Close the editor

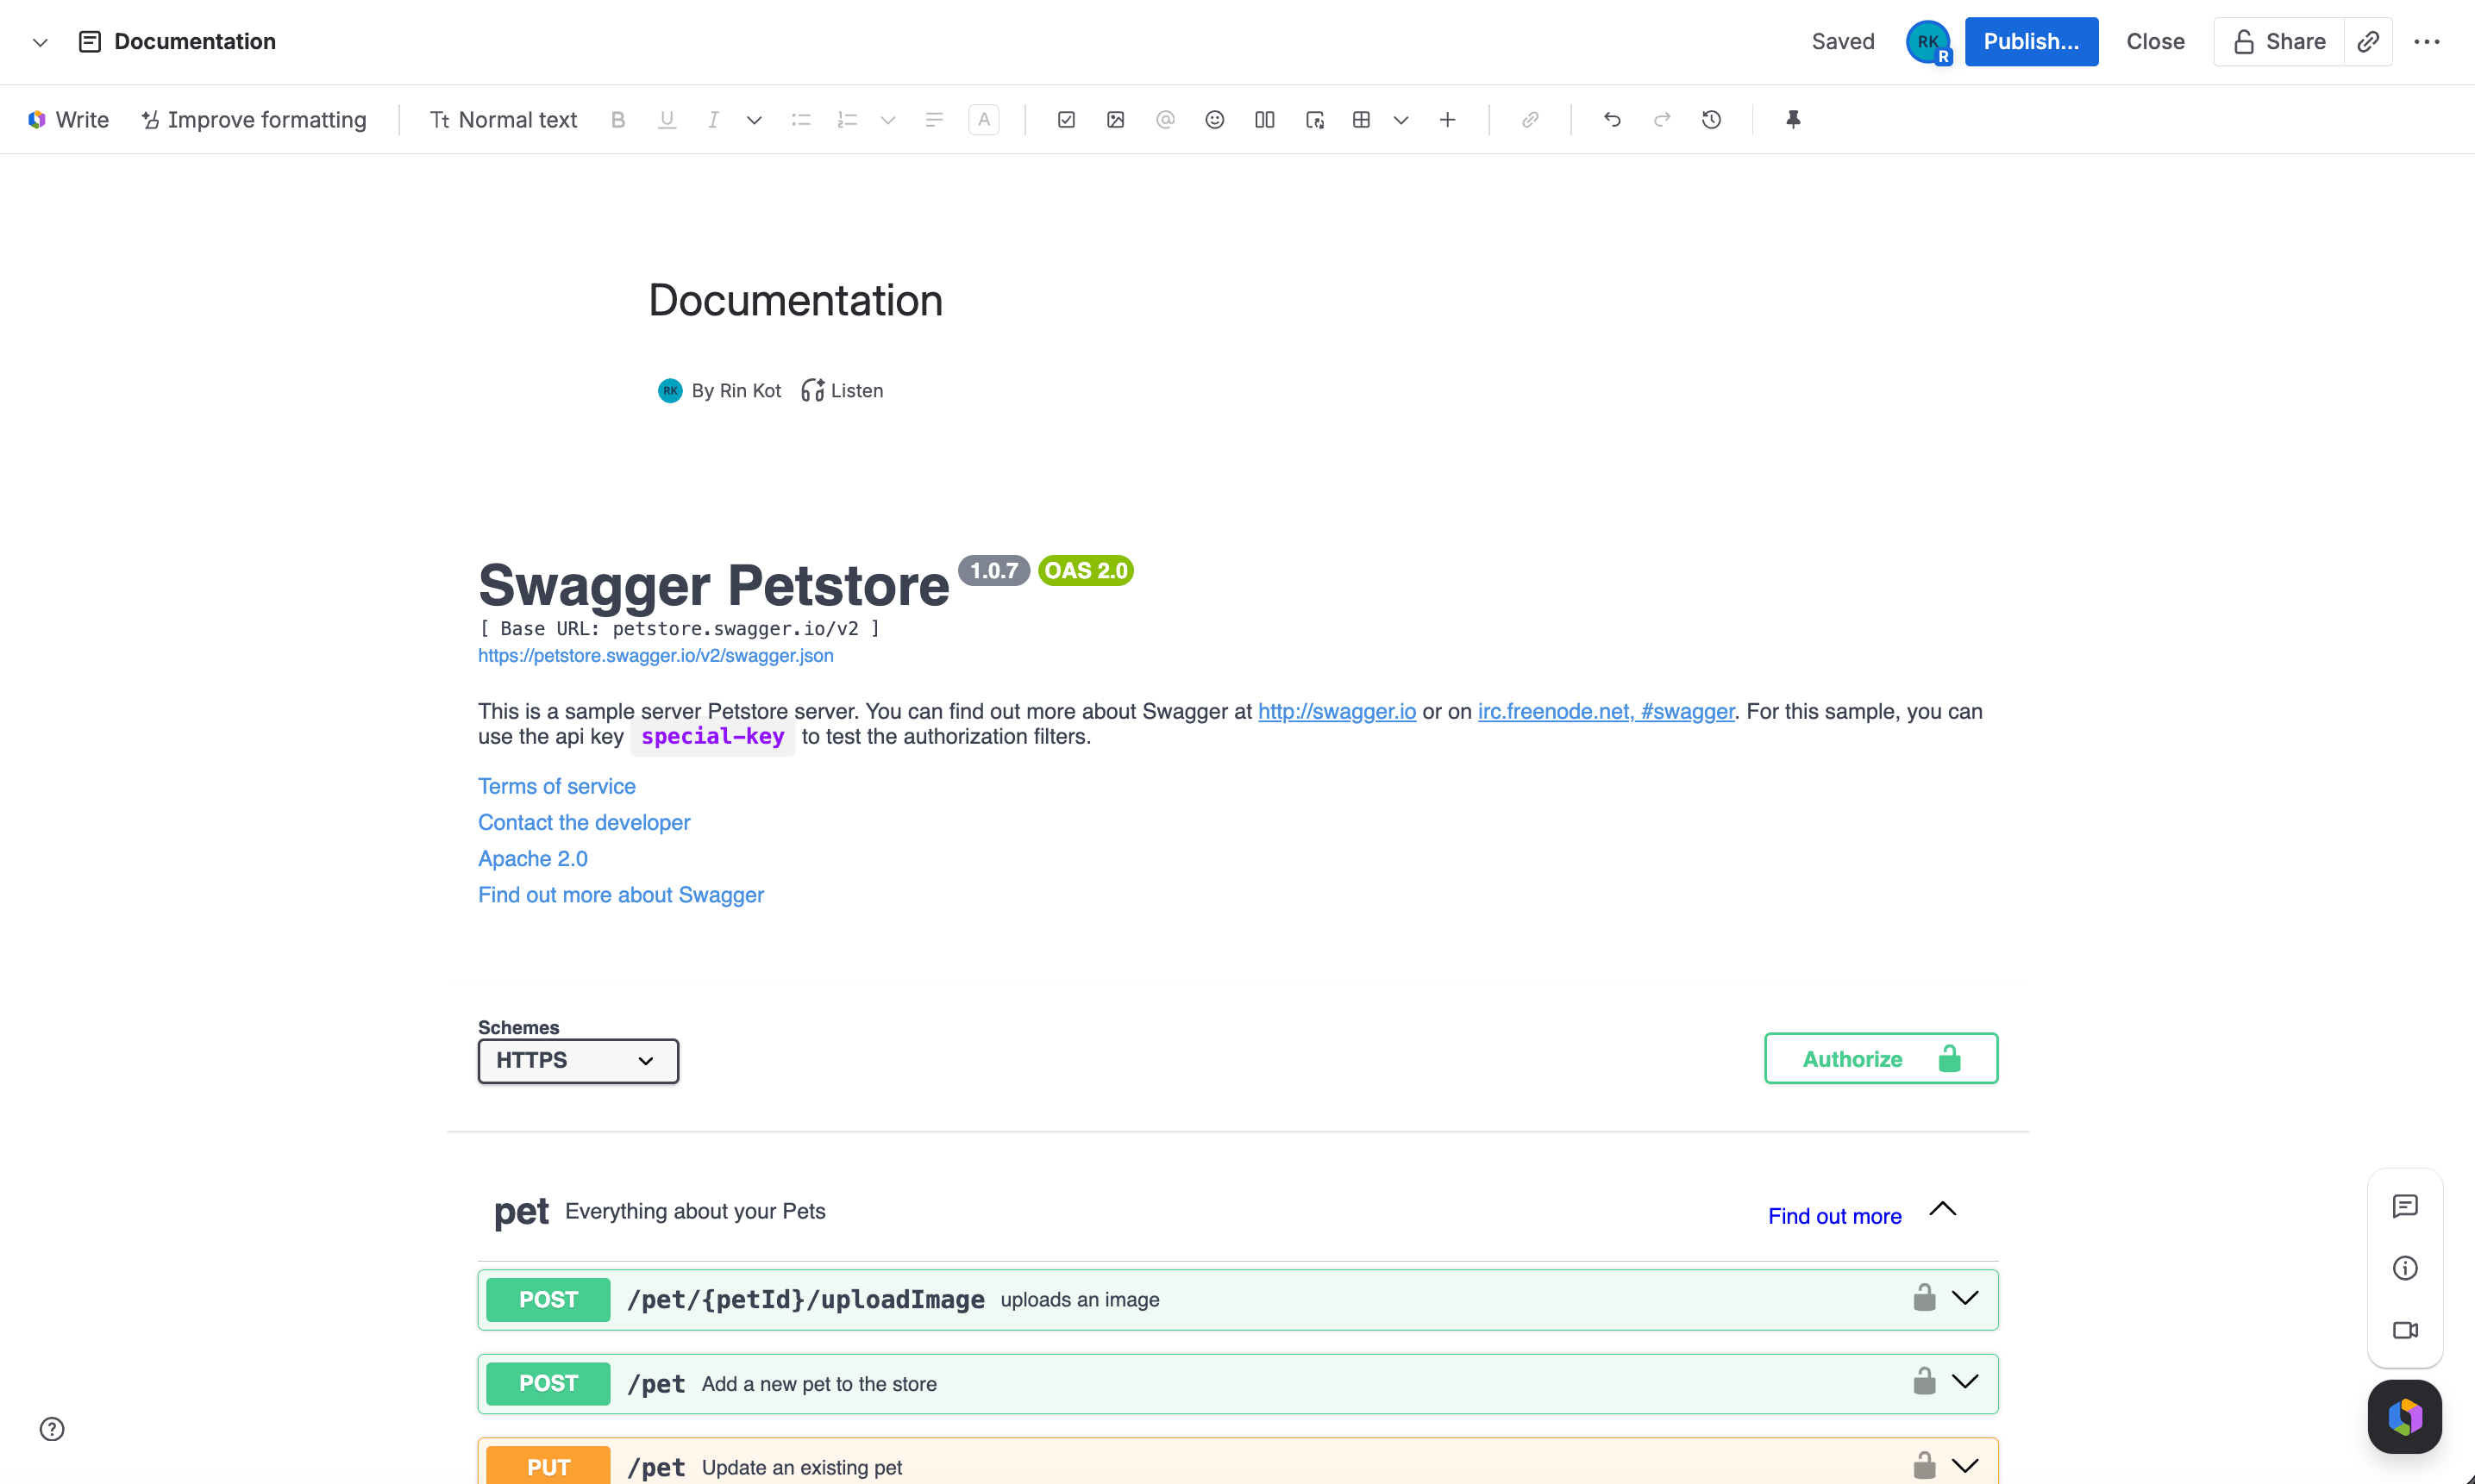pos(2155,42)
